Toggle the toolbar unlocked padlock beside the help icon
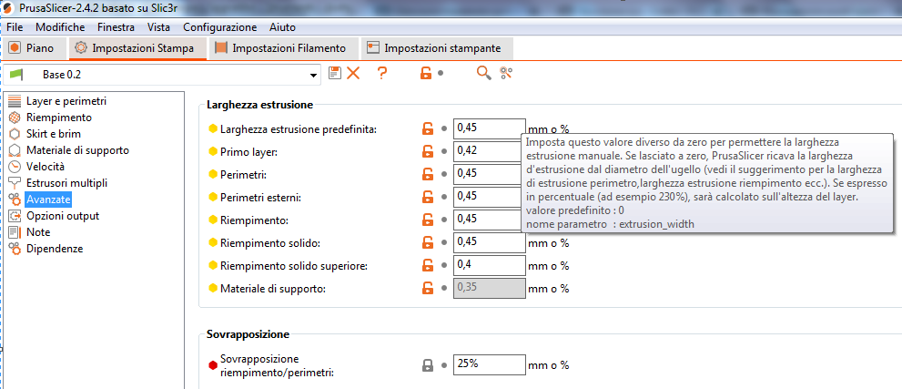Image resolution: width=902 pixels, height=389 pixels. tap(426, 73)
